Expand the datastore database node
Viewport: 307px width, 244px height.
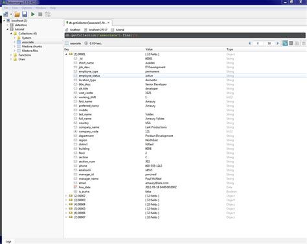8,25
